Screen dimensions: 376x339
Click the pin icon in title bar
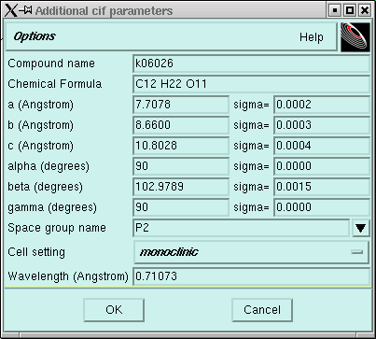coord(26,10)
